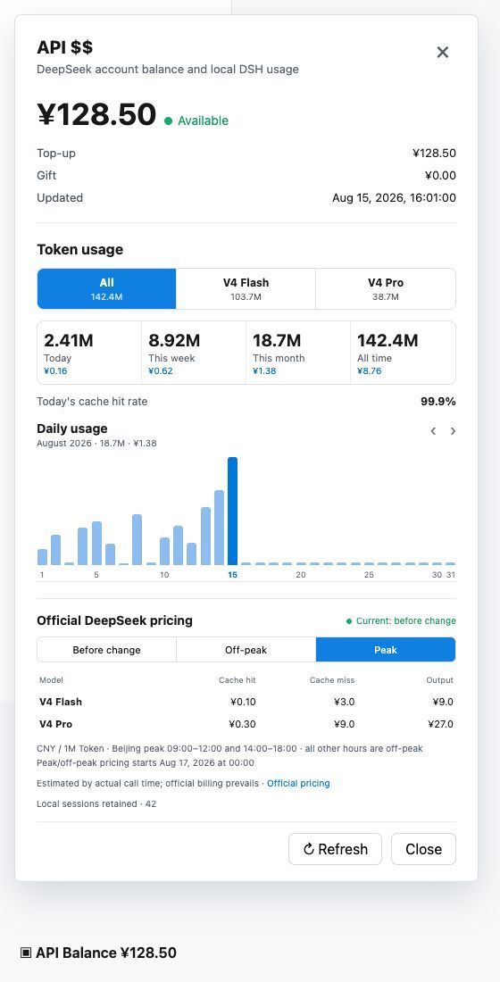The height and width of the screenshot is (982, 500).
Task: Show Before change pricing
Action: 106,649
